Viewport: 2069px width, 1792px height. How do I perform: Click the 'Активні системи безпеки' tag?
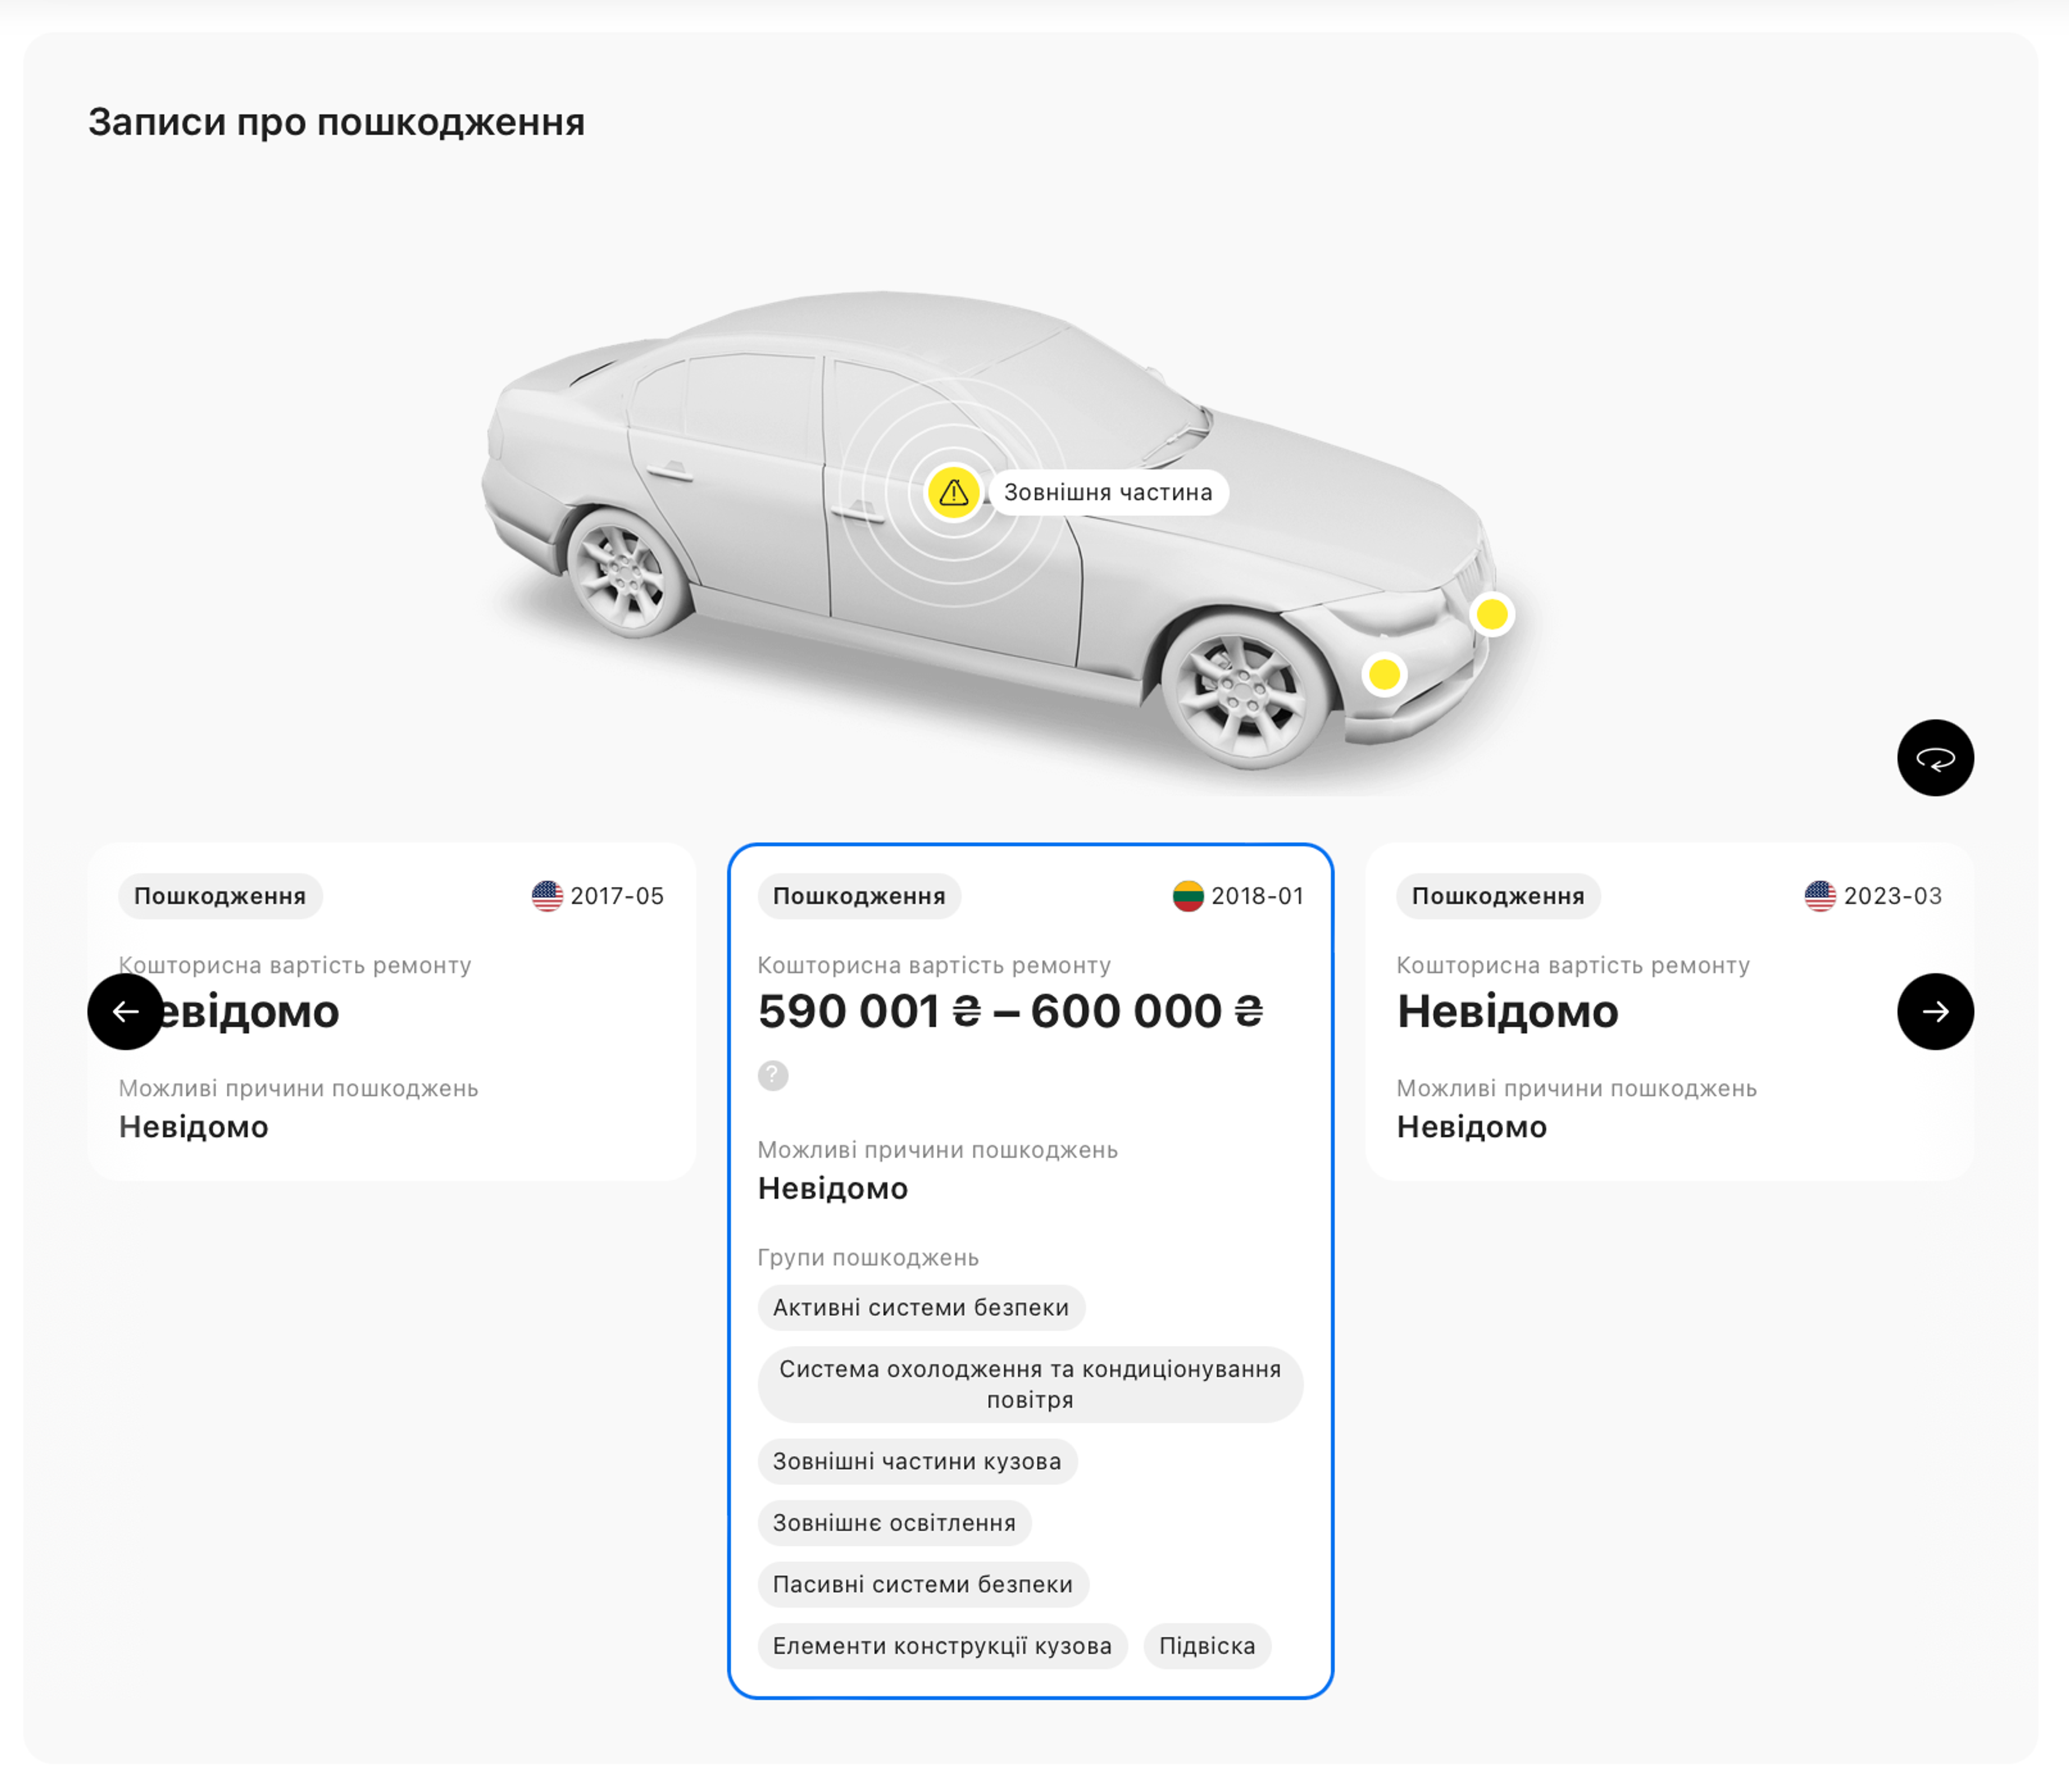coord(920,1307)
